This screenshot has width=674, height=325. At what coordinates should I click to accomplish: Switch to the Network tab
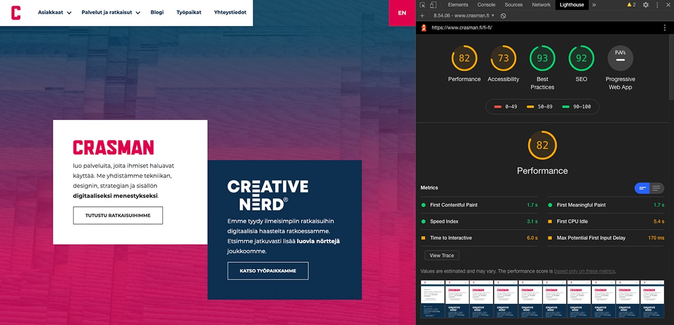pyautogui.click(x=541, y=5)
